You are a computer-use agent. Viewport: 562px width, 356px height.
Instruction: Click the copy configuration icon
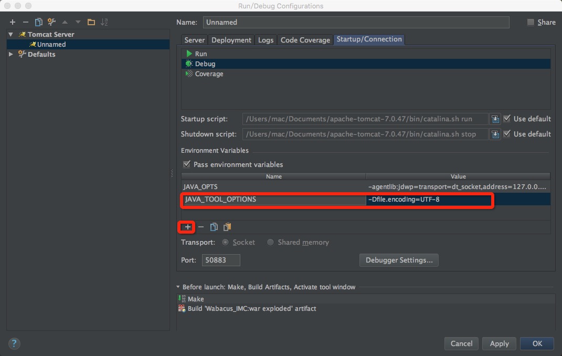pos(38,22)
